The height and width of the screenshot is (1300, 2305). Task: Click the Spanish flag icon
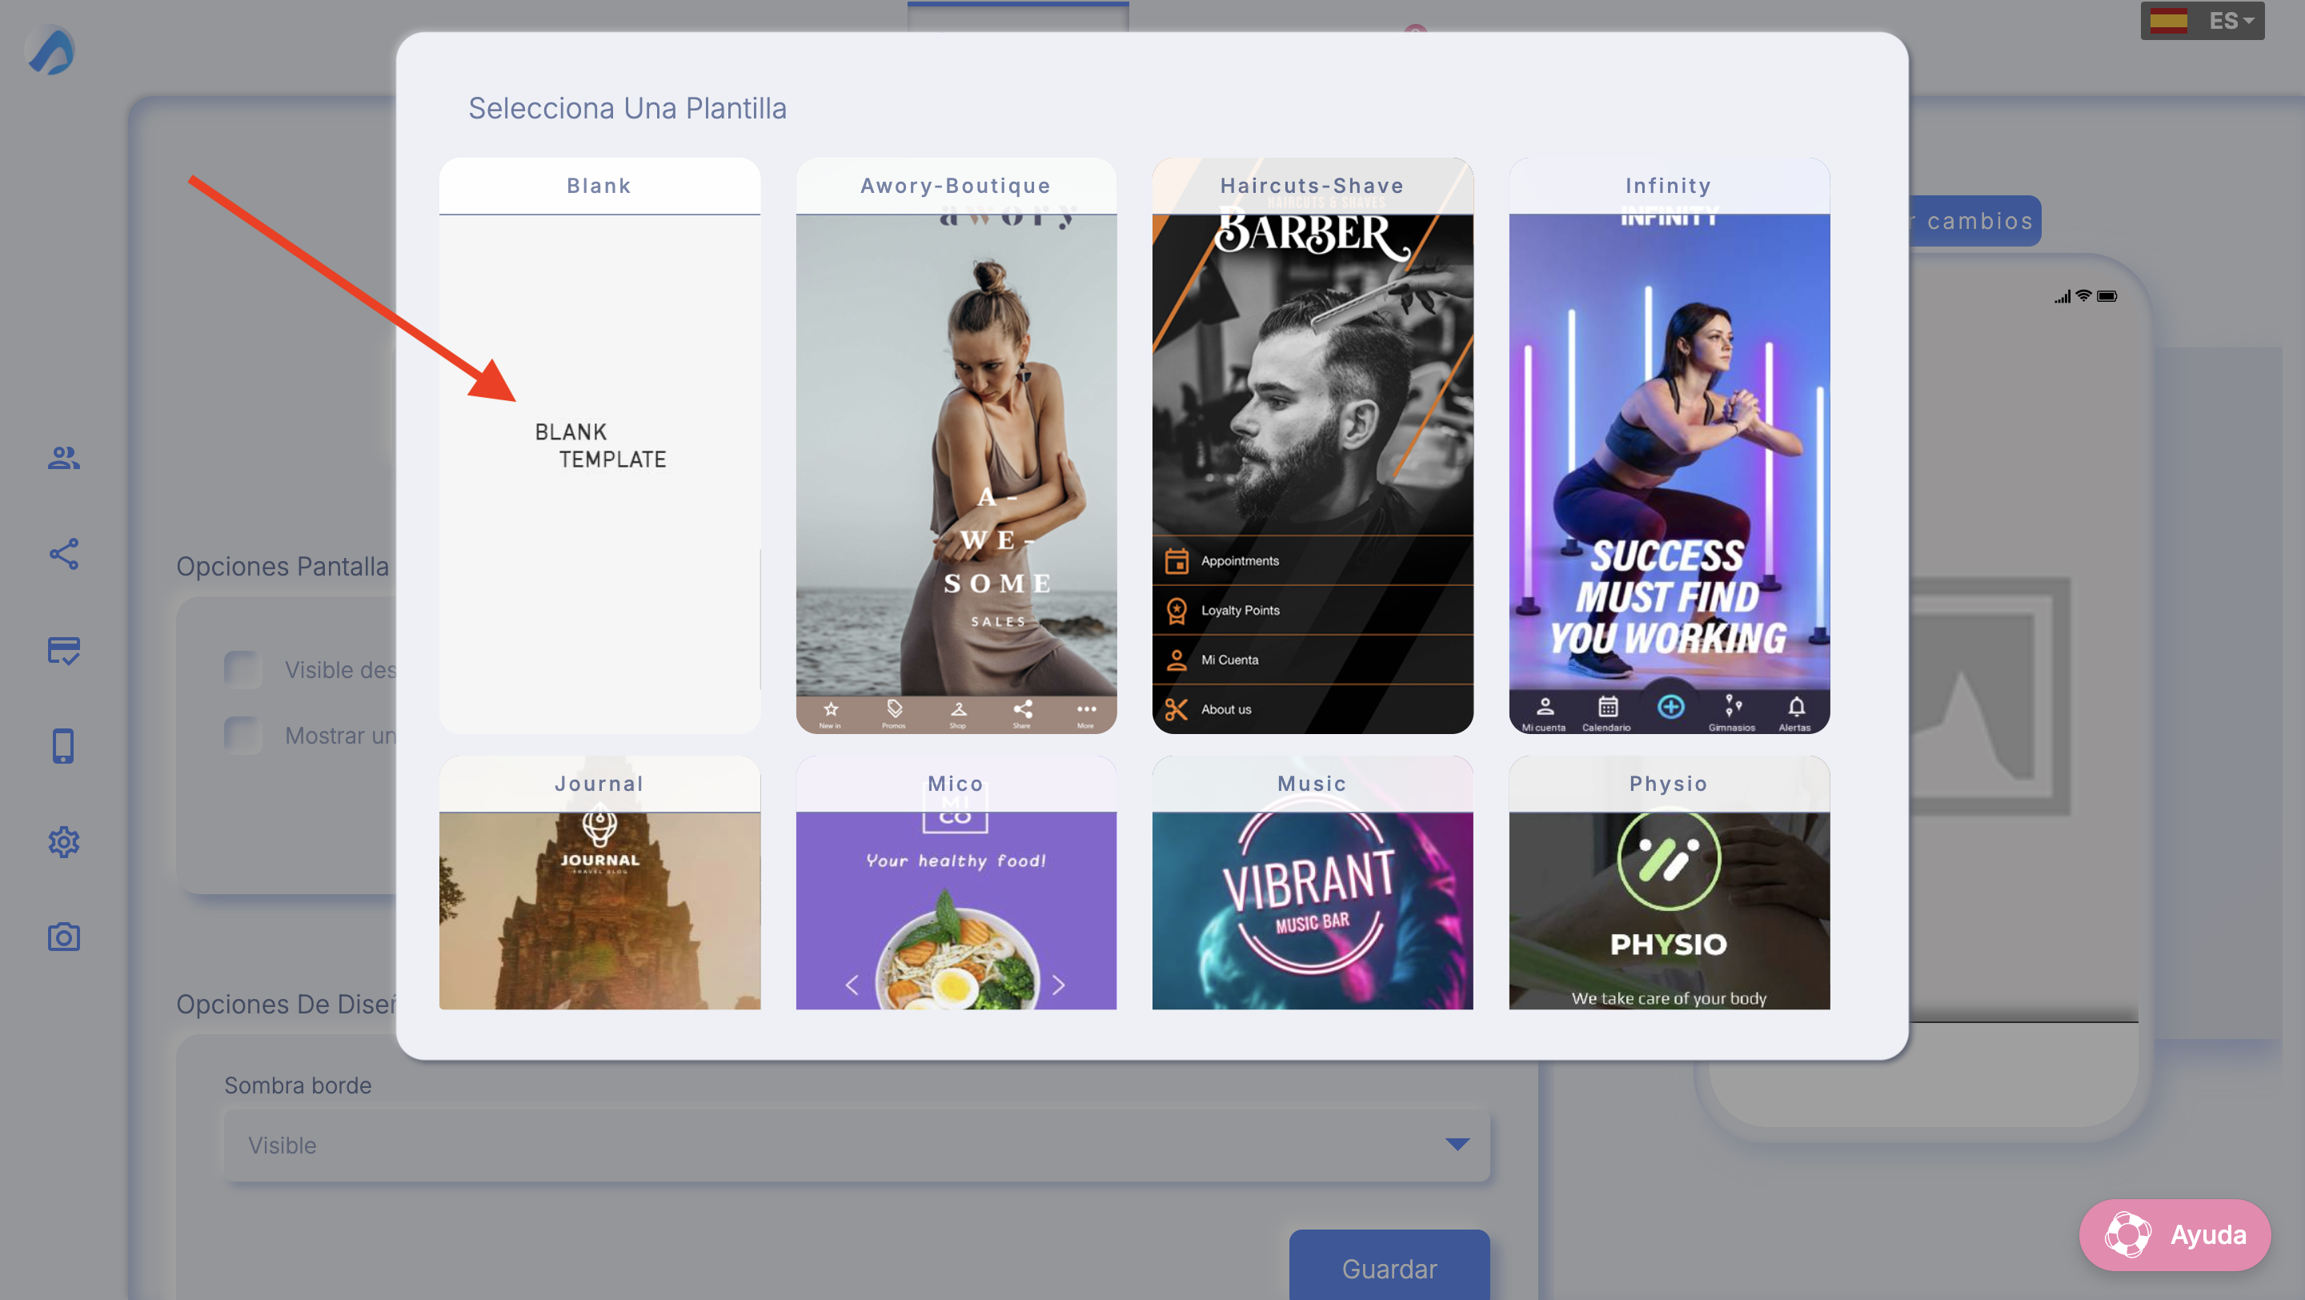[x=2168, y=21]
